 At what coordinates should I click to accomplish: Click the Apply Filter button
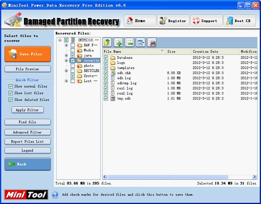point(28,110)
